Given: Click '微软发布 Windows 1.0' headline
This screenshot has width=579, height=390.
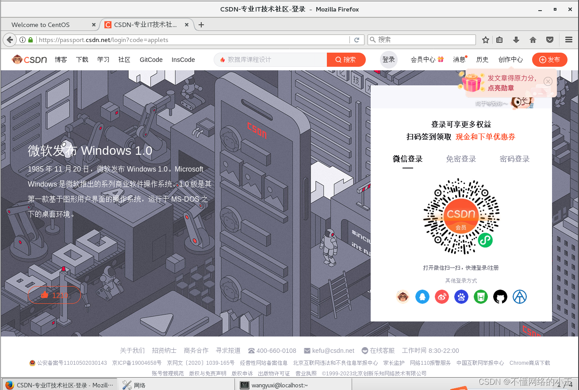Looking at the screenshot, I should [90, 151].
